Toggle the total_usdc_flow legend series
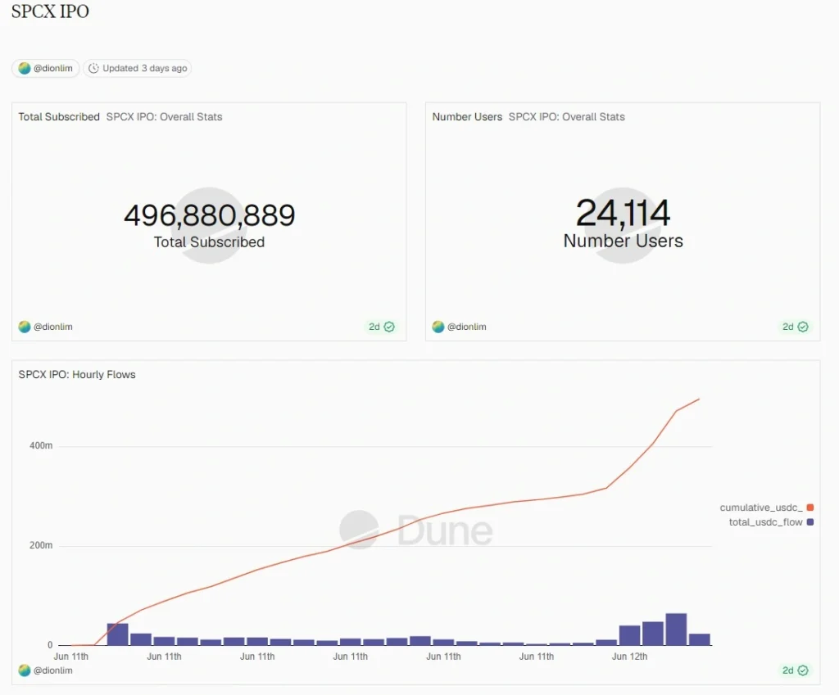This screenshot has width=839, height=695. [770, 521]
